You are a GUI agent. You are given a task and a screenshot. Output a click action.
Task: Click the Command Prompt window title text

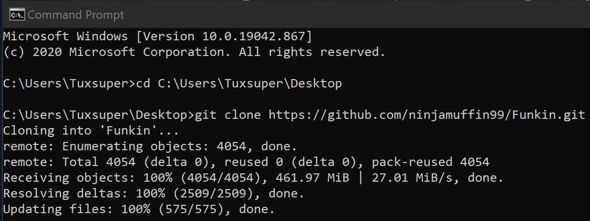(76, 15)
